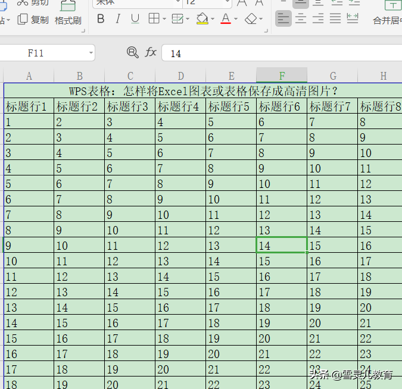Select column H cell containing 20
This screenshot has height=389, width=402.
pos(380,307)
